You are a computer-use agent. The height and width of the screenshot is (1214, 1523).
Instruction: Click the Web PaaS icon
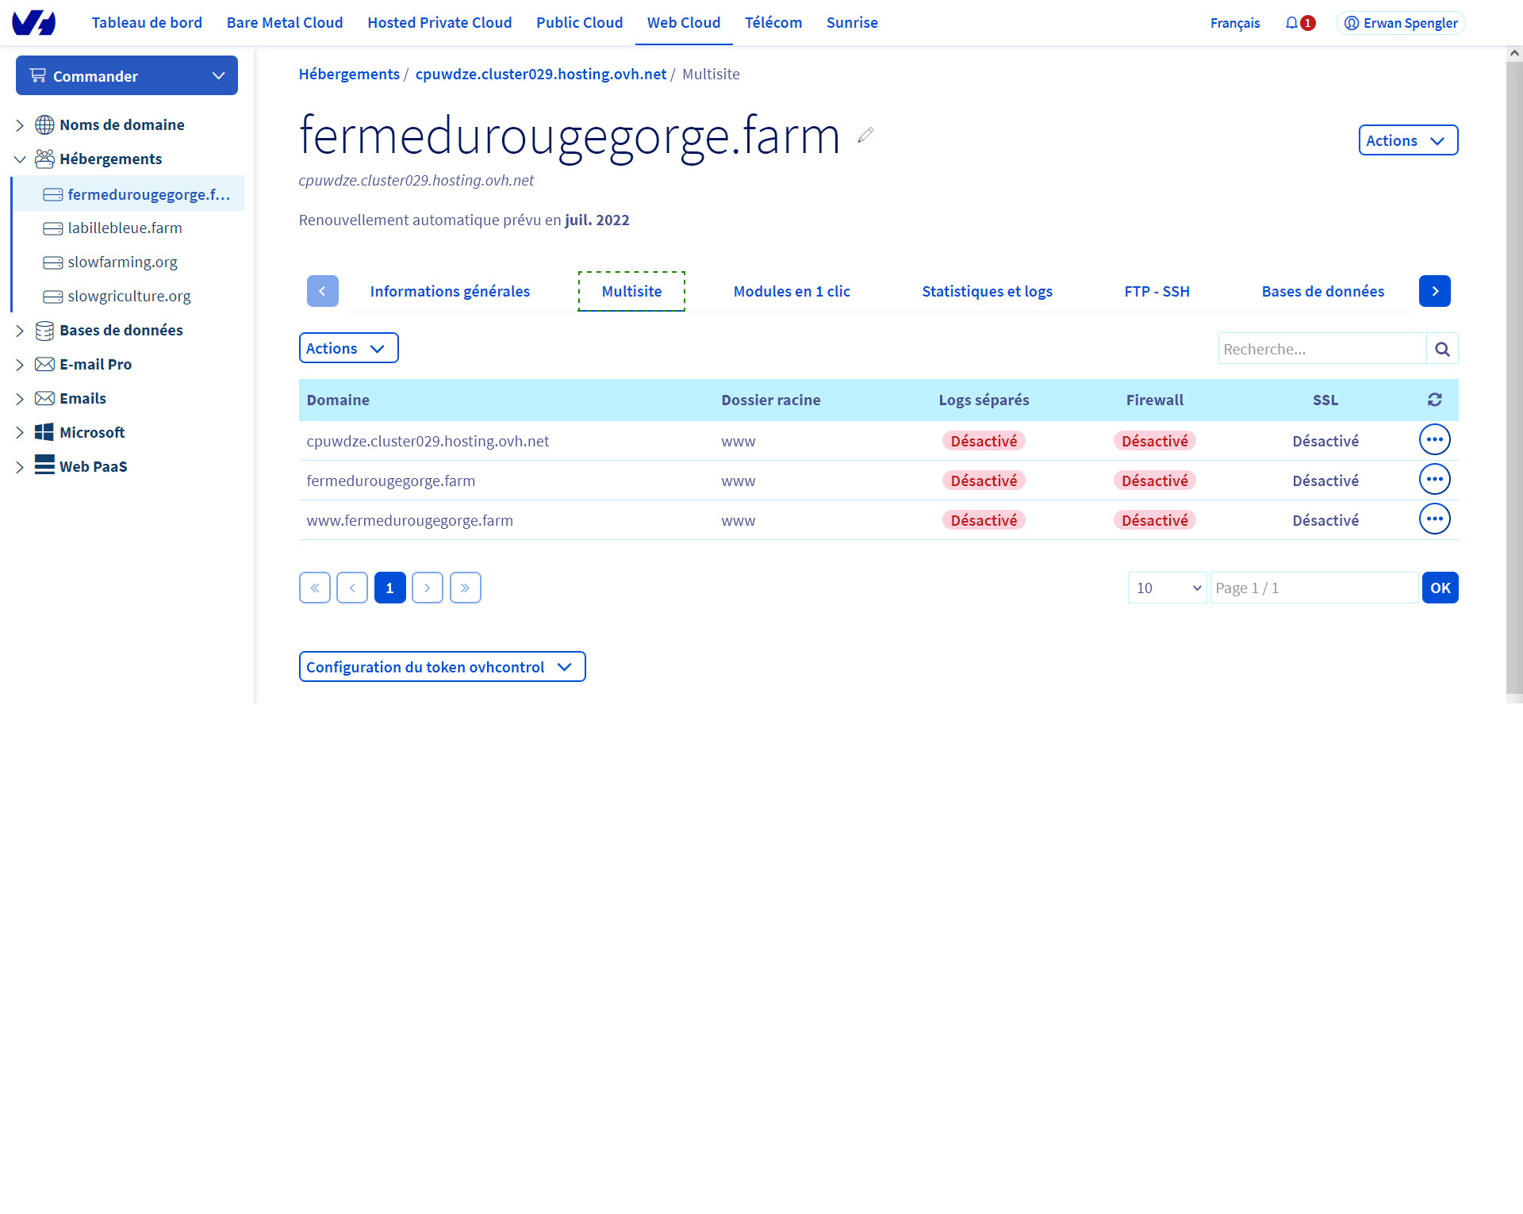[x=44, y=465]
